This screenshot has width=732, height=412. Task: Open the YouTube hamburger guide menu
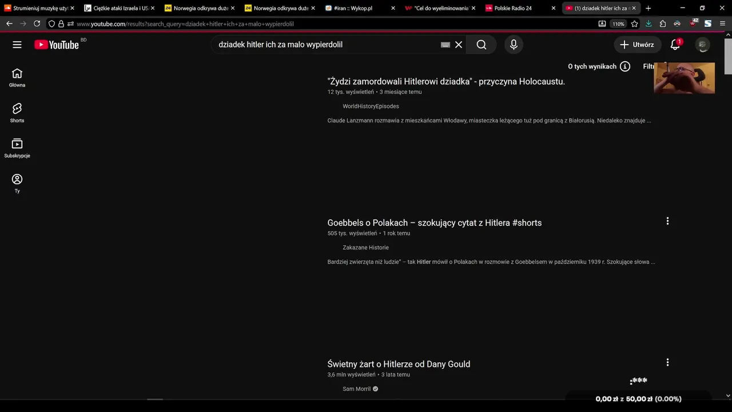17,45
